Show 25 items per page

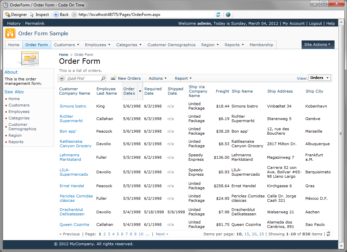tap(262, 234)
